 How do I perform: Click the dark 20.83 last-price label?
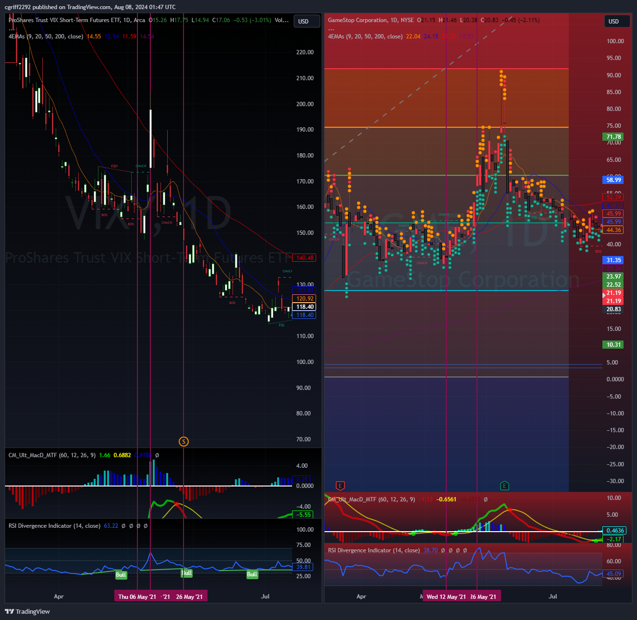tap(613, 309)
